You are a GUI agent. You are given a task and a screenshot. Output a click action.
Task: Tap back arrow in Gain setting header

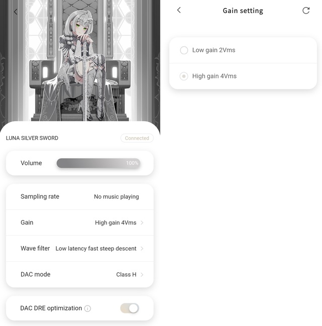[x=179, y=10]
